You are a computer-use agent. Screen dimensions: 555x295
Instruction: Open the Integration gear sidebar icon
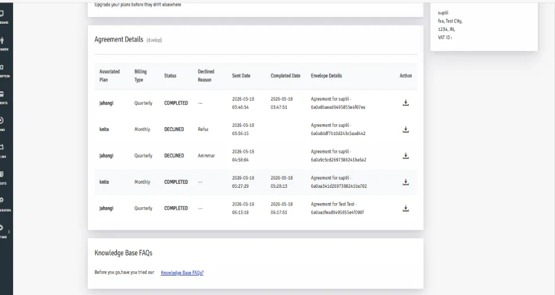2,200
